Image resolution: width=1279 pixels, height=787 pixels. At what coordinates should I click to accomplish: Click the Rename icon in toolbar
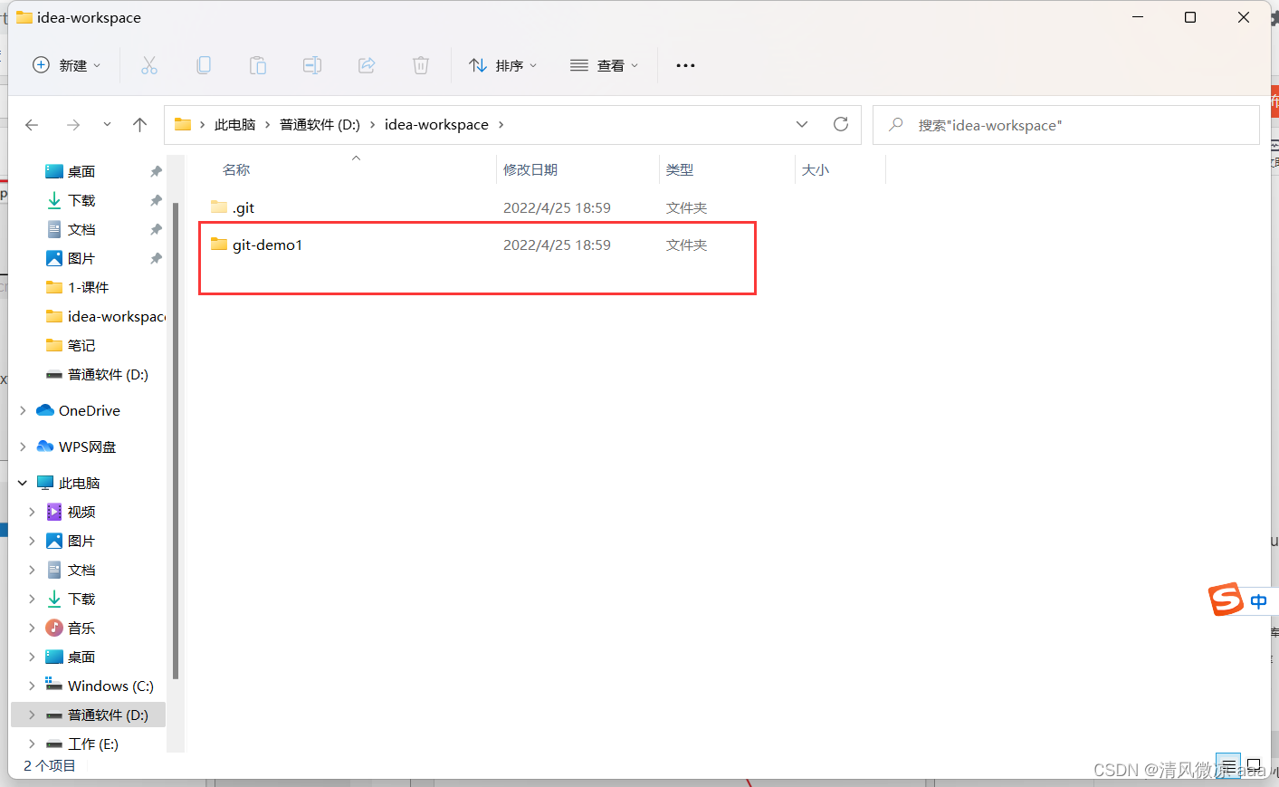point(312,65)
